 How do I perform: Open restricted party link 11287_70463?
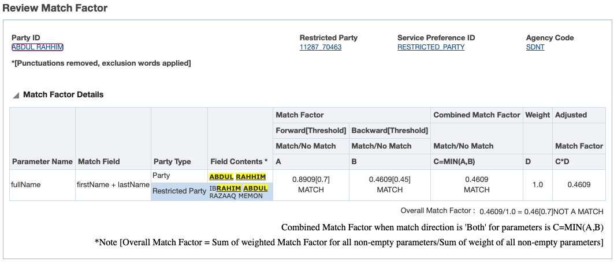(320, 47)
